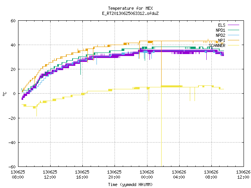
Task: Click the purple ELS legend line sample
Action: 234,25
